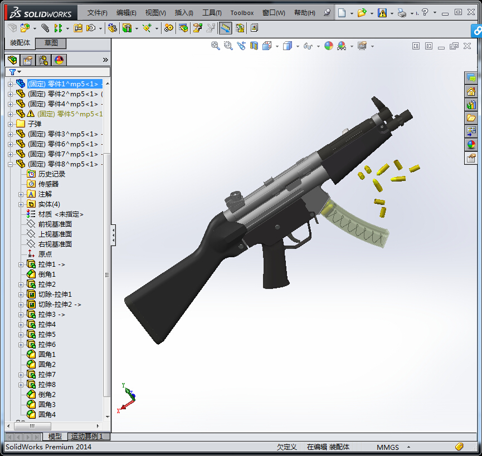Open SolidWorks Forum speech bubble pane
Image resolution: width=482 pixels, height=456 pixels.
[x=471, y=78]
